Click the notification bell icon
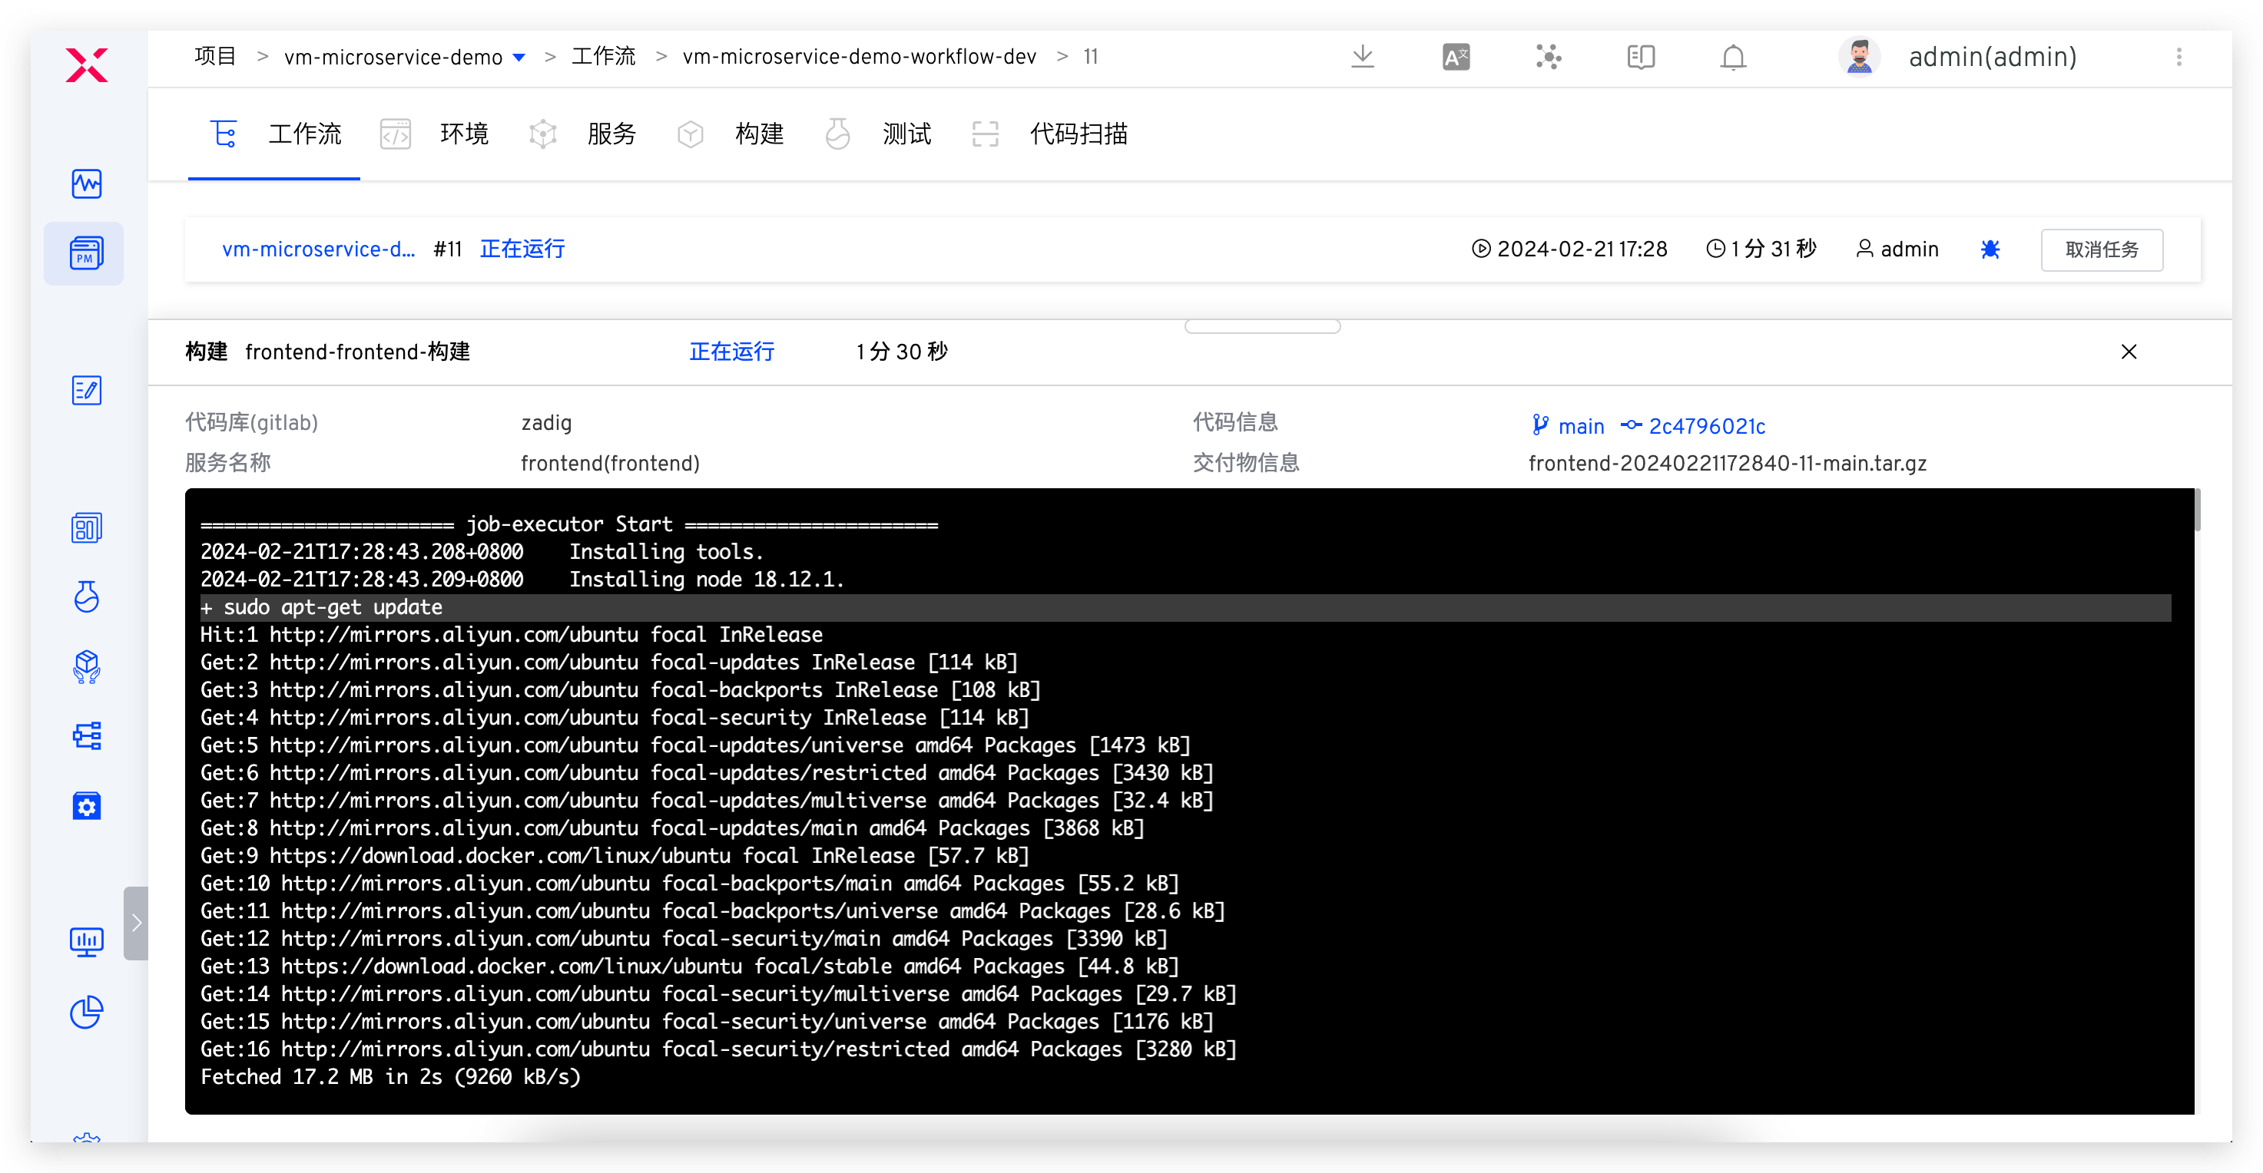The width and height of the screenshot is (2263, 1173). click(x=1732, y=57)
